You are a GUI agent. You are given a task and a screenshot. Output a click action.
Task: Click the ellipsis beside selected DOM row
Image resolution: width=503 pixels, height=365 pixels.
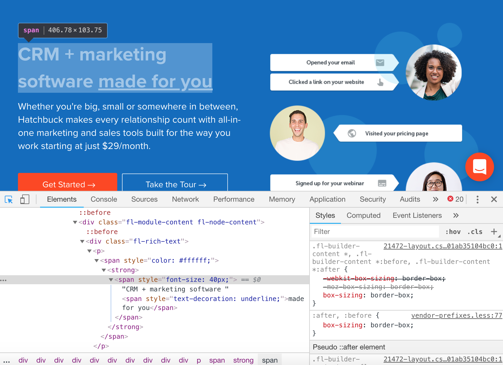click(3, 280)
